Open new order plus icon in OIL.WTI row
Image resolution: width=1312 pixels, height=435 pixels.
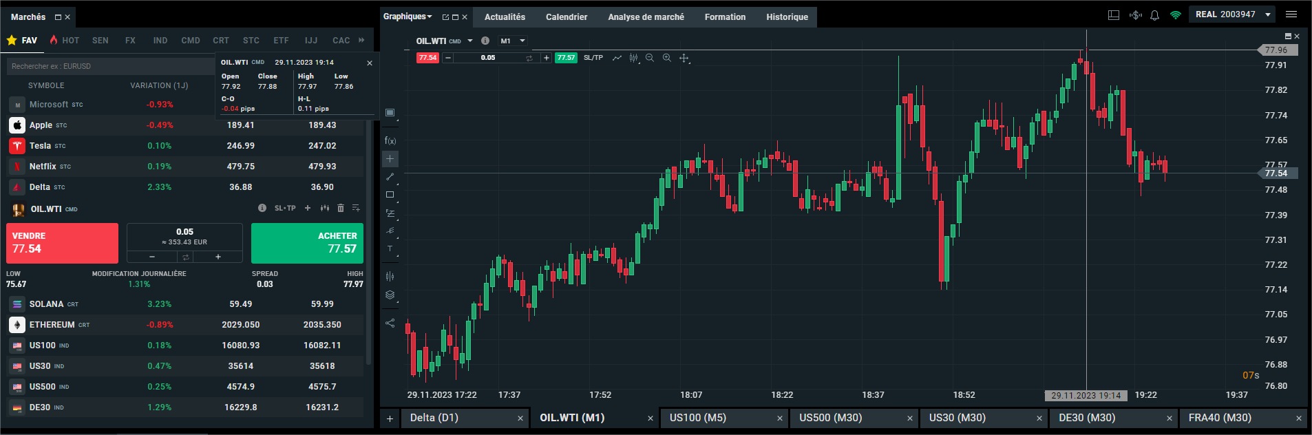pos(308,208)
